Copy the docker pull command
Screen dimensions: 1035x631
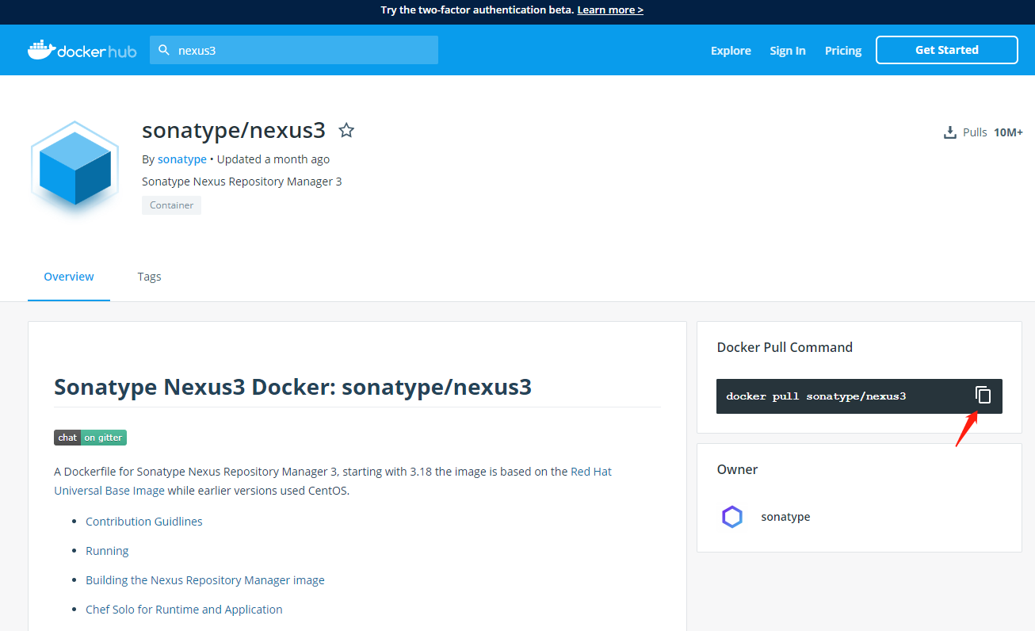(983, 395)
